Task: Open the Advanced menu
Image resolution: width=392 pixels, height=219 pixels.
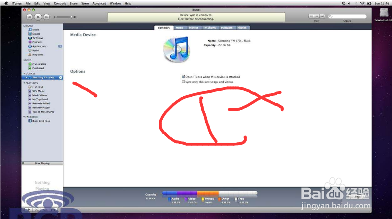Action: (99, 3)
